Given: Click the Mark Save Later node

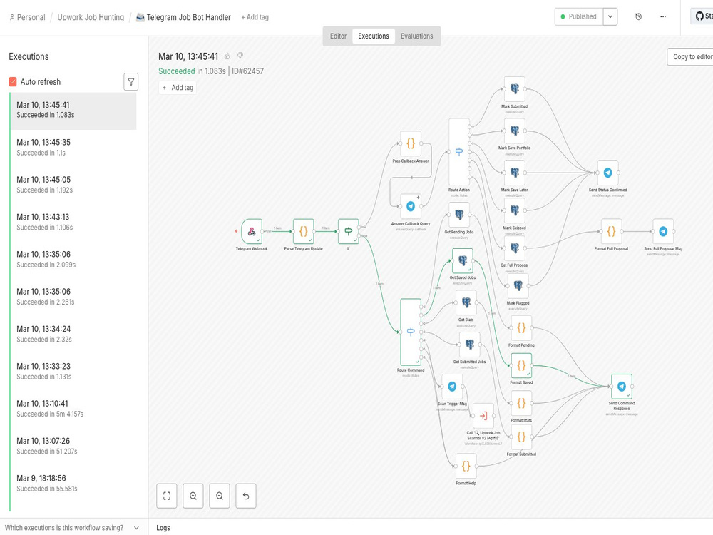Looking at the screenshot, I should click(514, 173).
